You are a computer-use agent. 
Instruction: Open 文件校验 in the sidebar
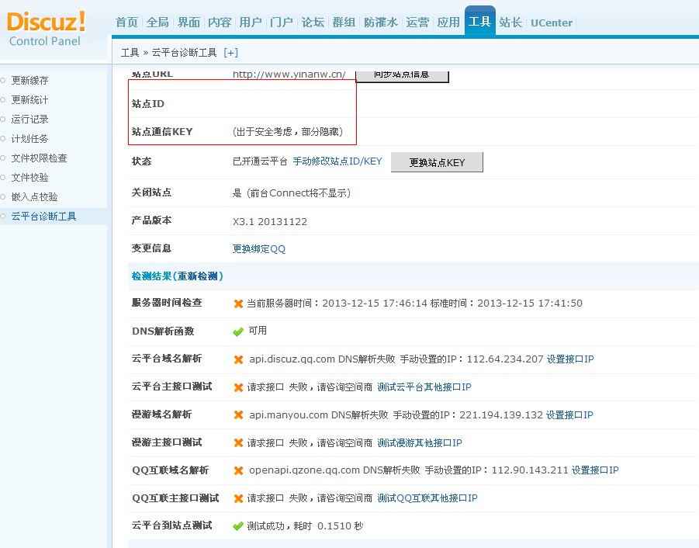(x=29, y=178)
